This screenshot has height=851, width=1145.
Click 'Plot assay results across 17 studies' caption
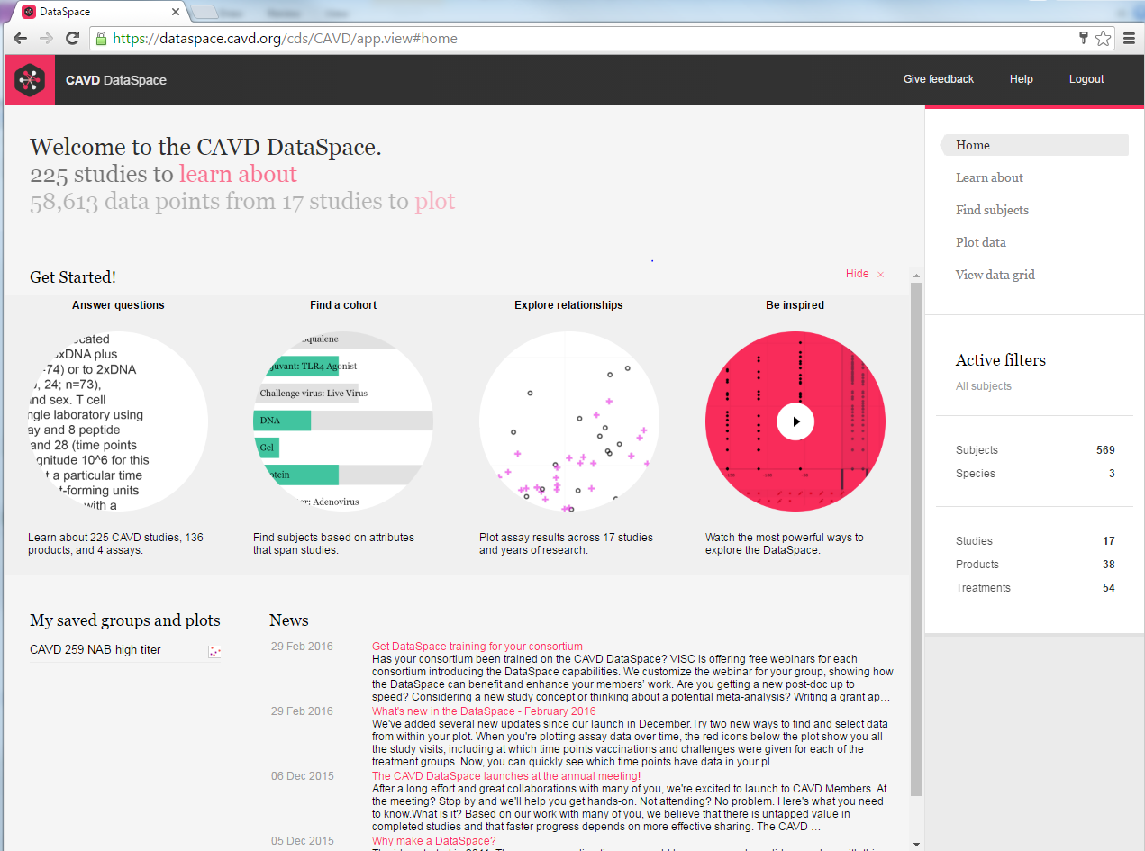tap(567, 544)
